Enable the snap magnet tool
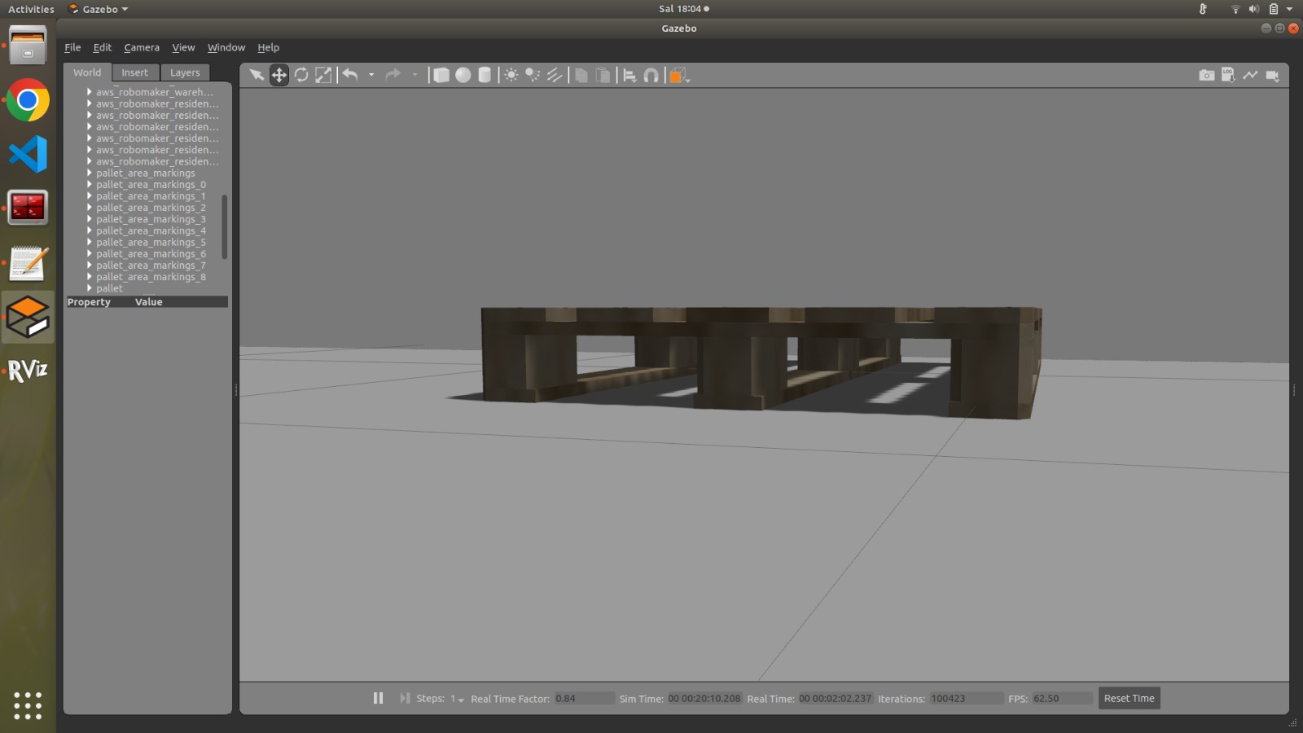Image resolution: width=1303 pixels, height=733 pixels. tap(651, 75)
